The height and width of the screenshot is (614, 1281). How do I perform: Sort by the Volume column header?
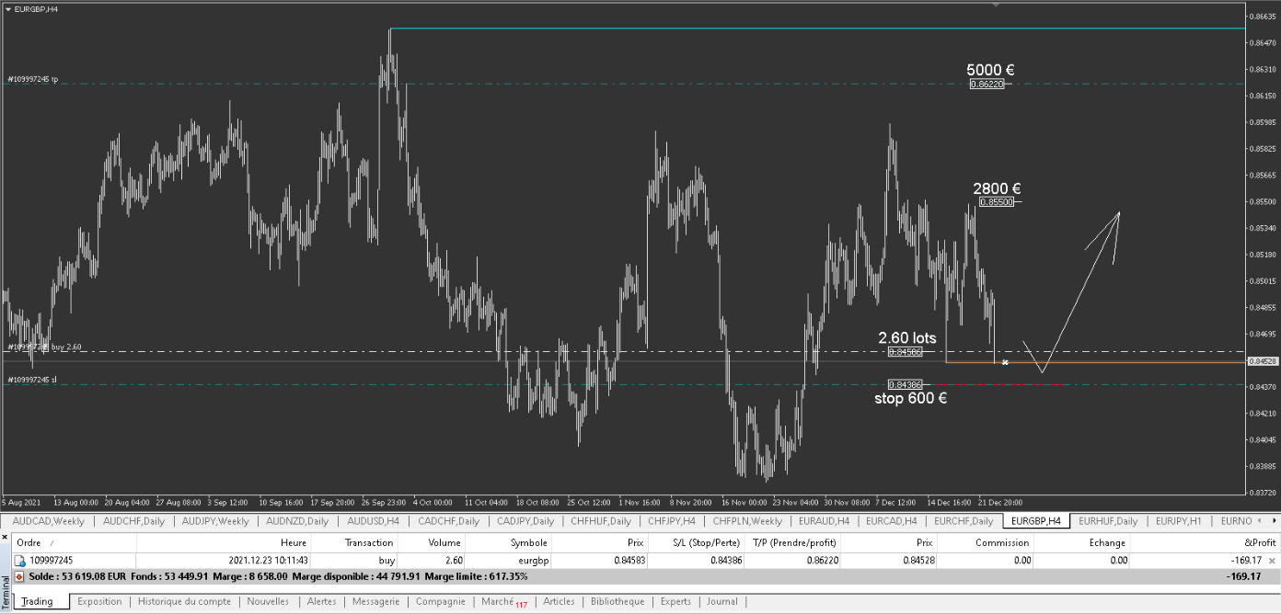click(433, 543)
